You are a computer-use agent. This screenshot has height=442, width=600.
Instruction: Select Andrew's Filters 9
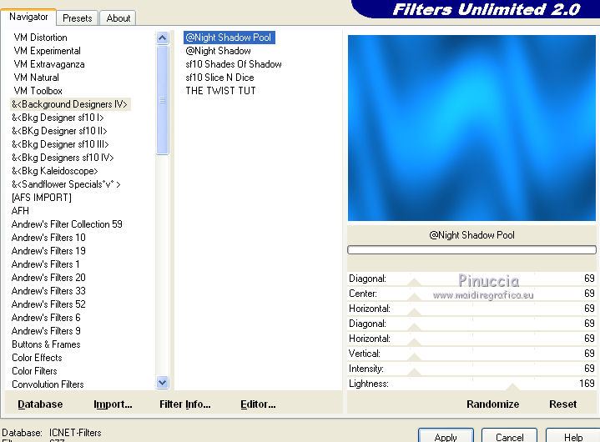click(46, 331)
